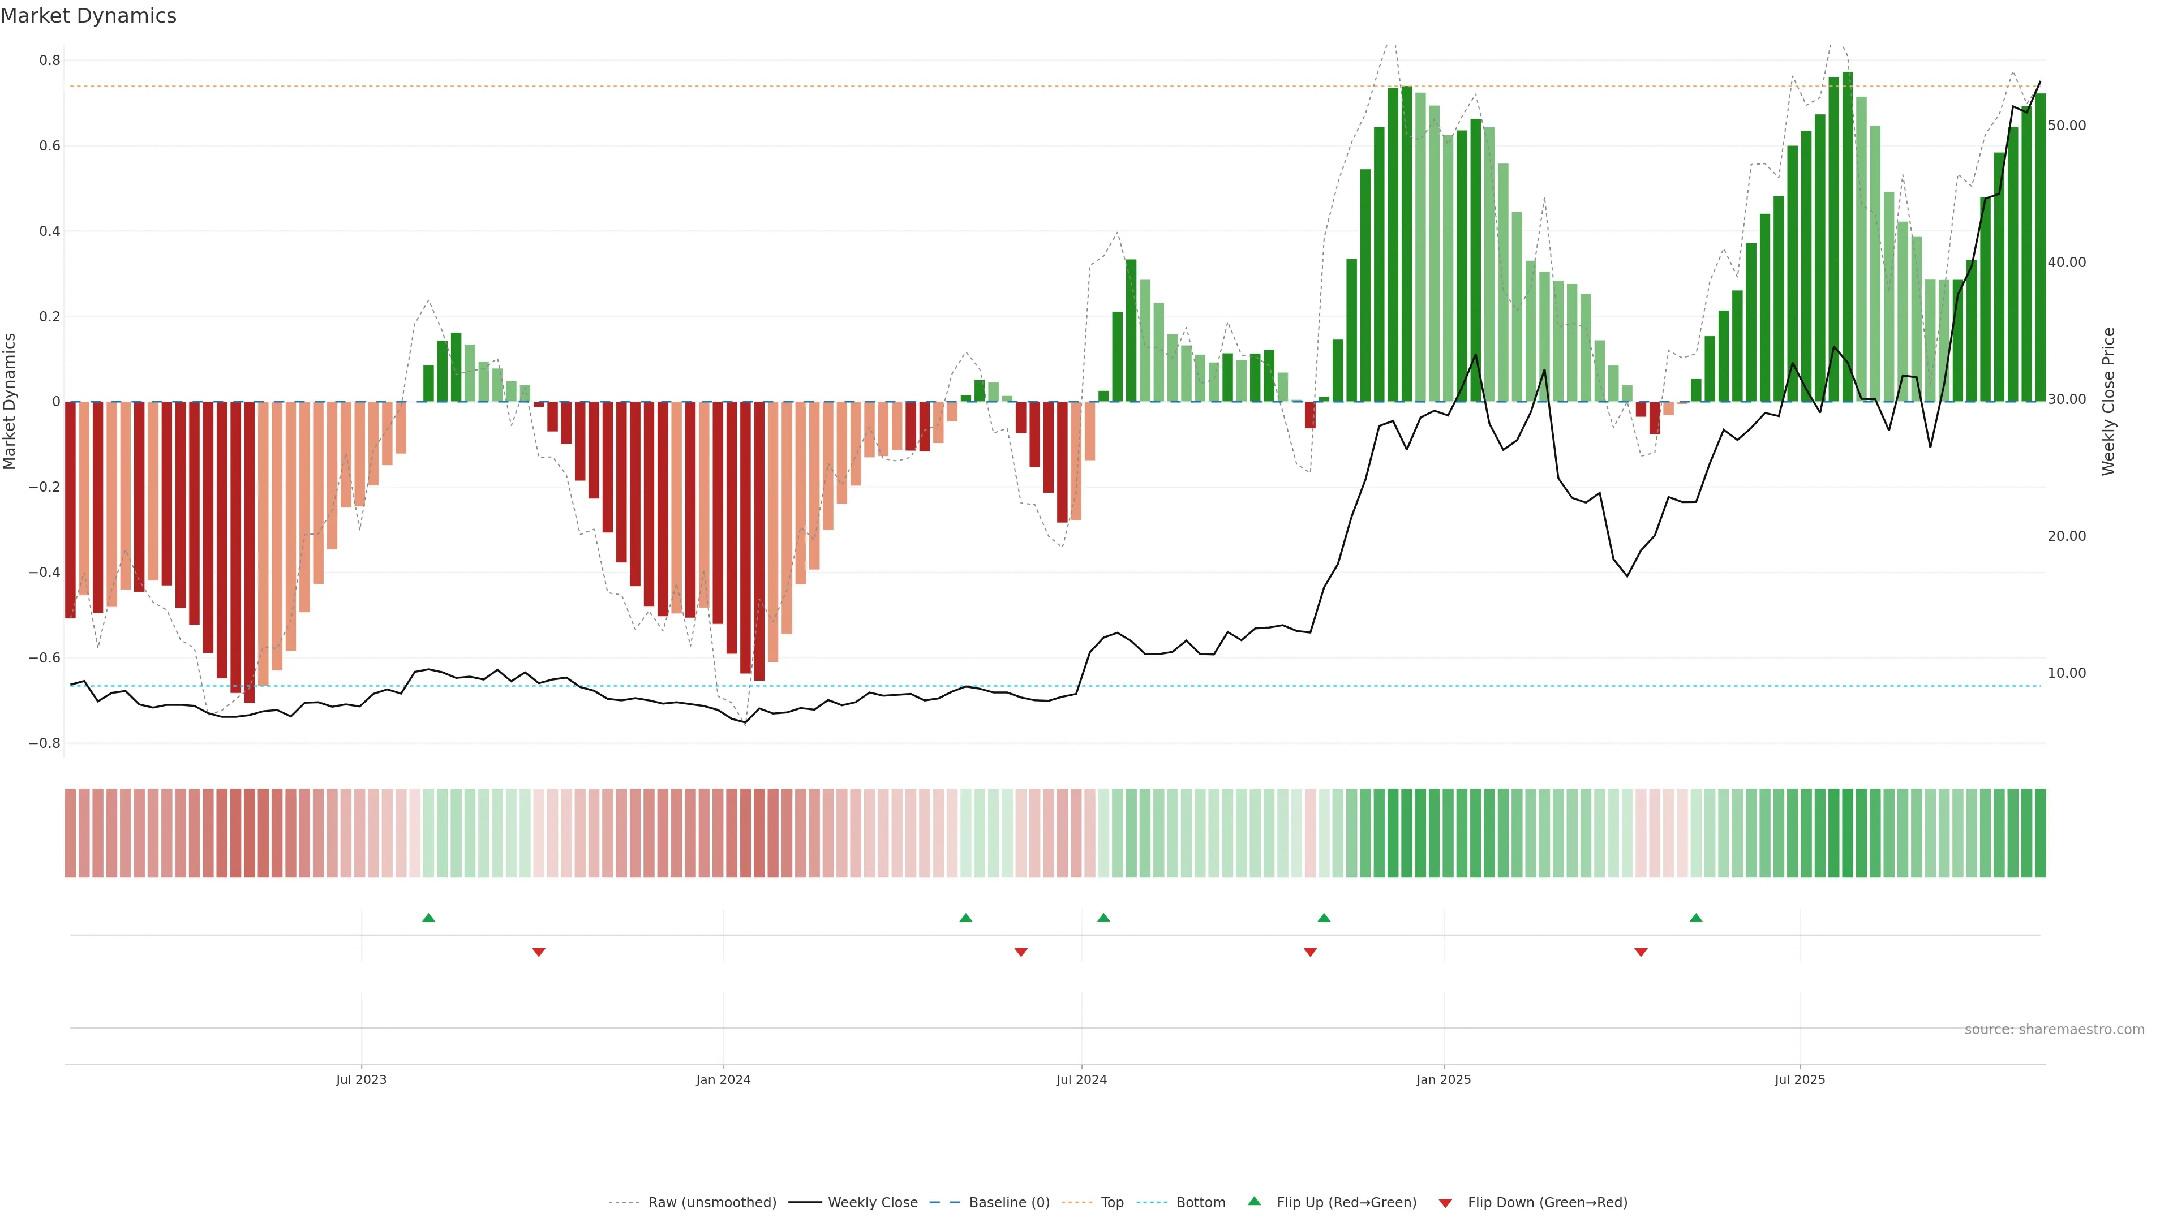Click the last green heatmap strip cell
Screen dimensions: 2173x1222
2039,833
